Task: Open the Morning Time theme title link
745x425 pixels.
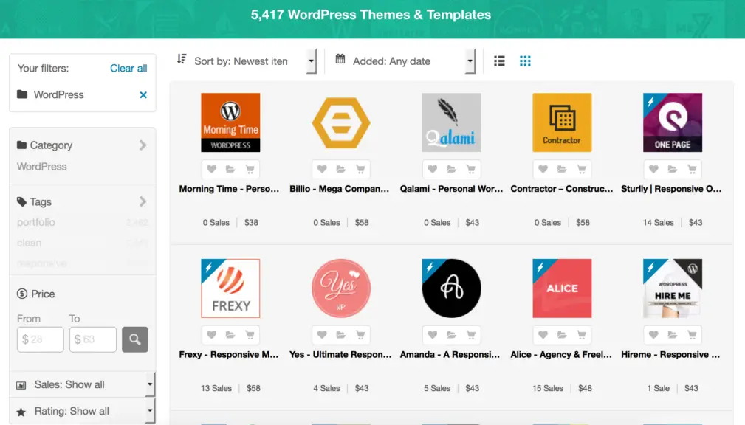Action: click(x=229, y=189)
